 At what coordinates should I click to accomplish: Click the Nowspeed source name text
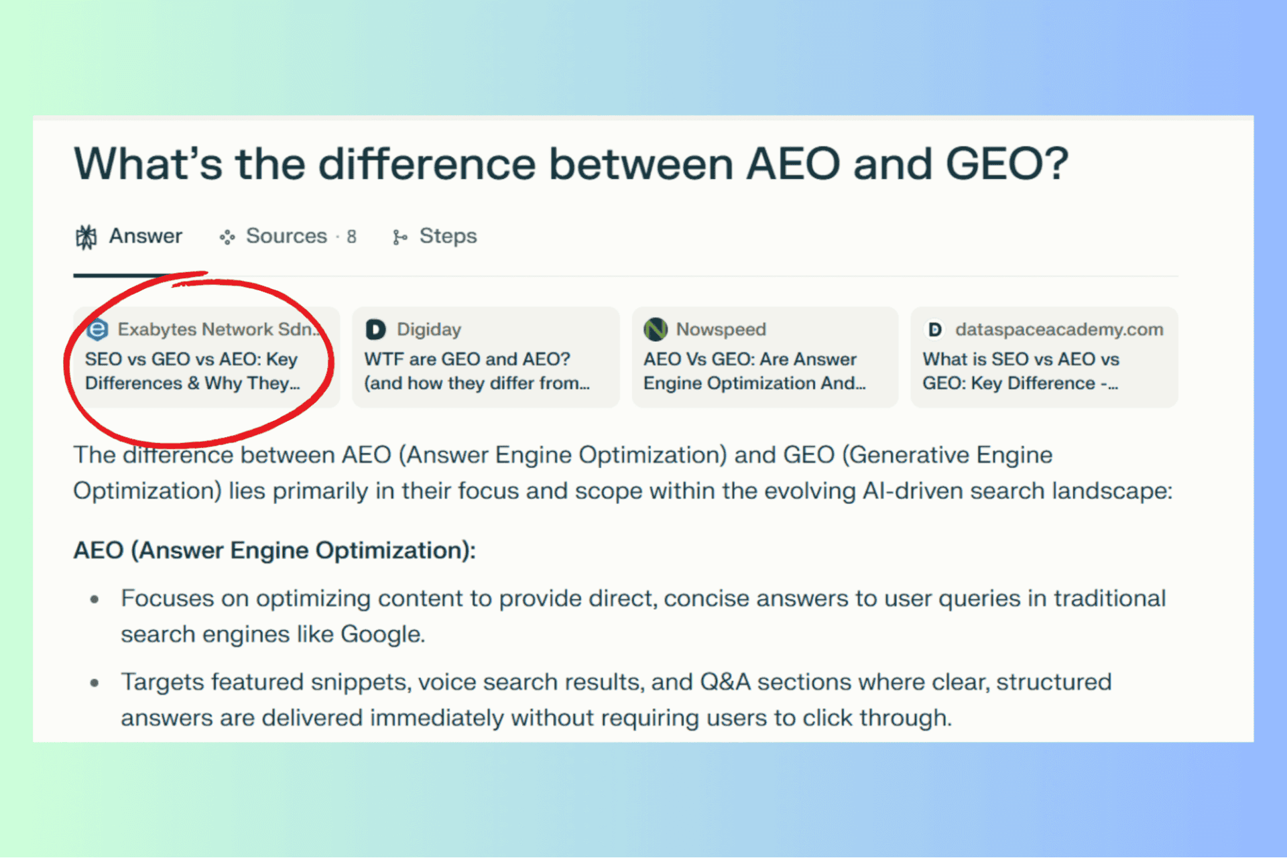[x=721, y=329]
